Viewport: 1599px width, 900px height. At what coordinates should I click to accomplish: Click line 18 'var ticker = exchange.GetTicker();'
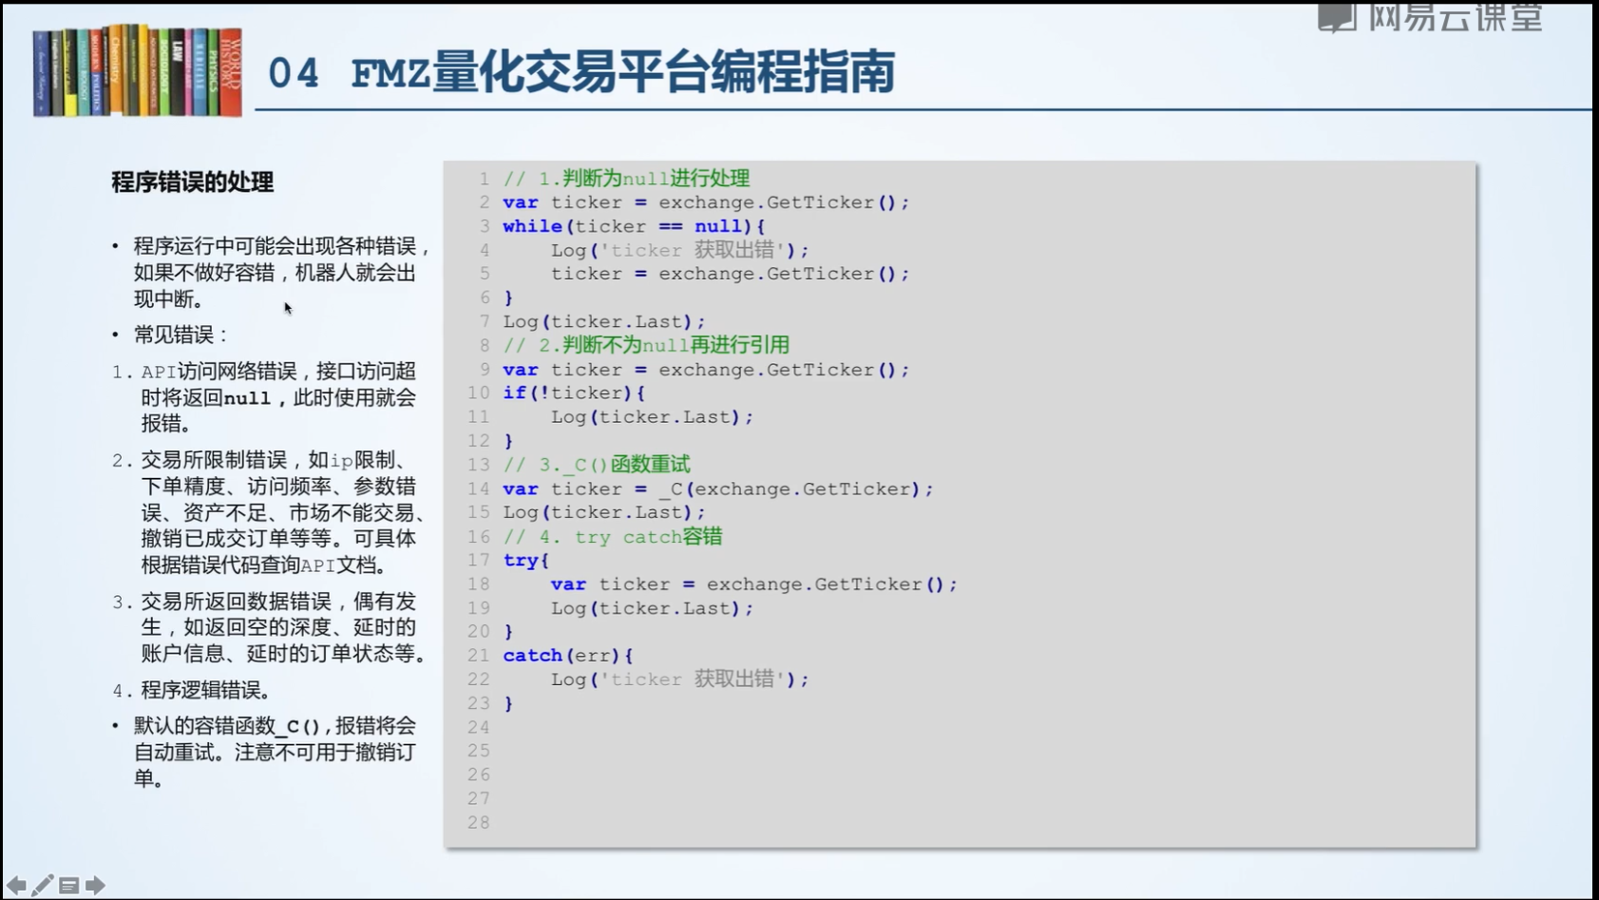click(x=754, y=584)
